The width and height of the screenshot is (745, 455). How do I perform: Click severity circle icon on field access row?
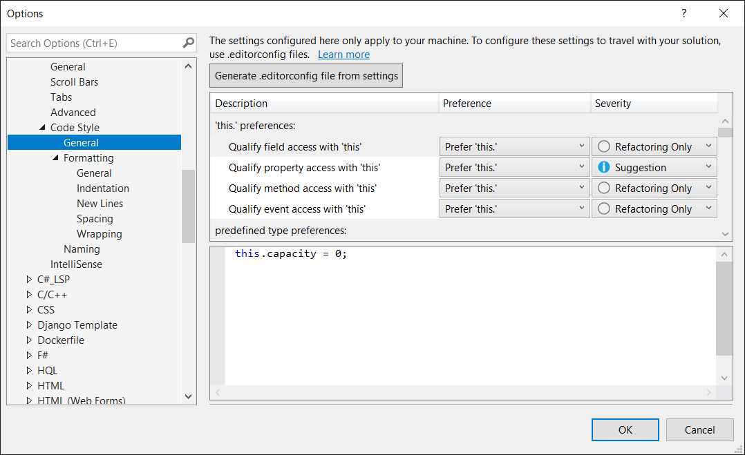coord(604,146)
